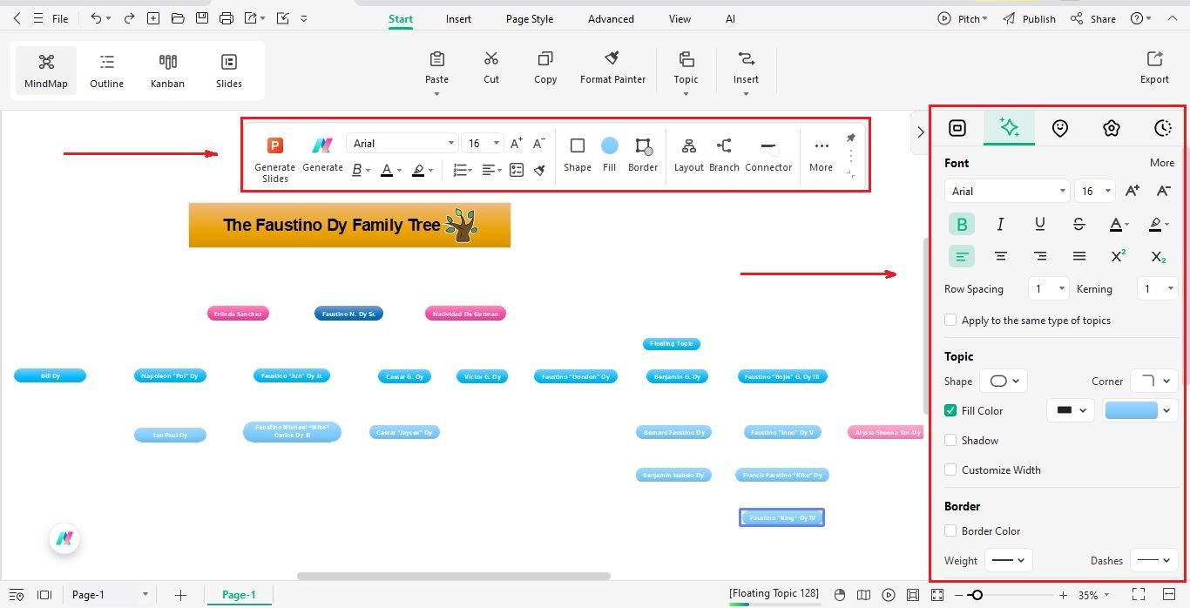
Task: Click the Layout icon on the floating toolbar
Action: pyautogui.click(x=688, y=154)
